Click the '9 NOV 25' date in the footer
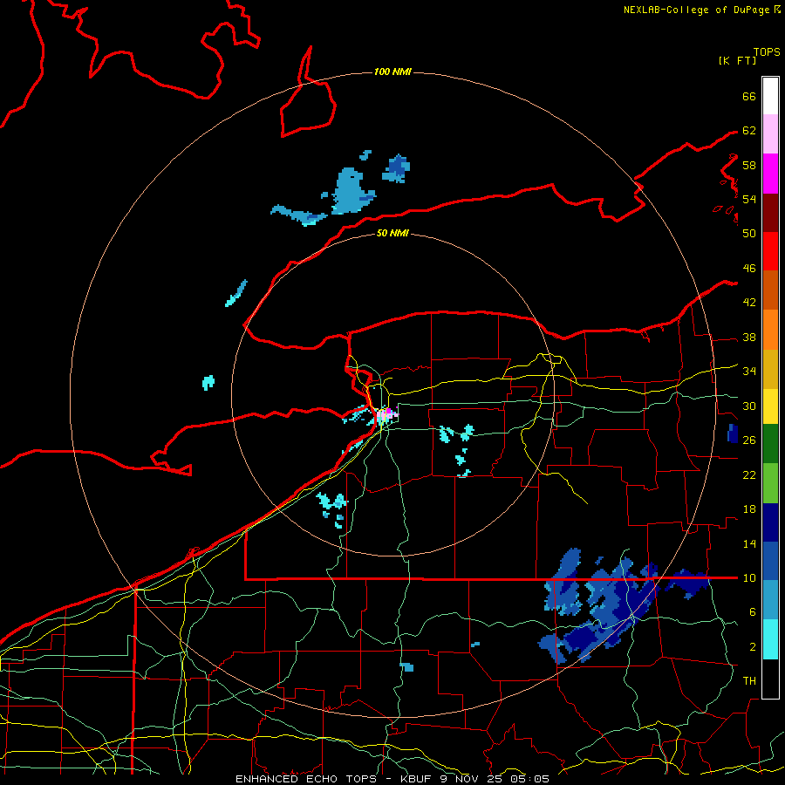Image resolution: width=785 pixels, height=785 pixels. pyautogui.click(x=473, y=779)
